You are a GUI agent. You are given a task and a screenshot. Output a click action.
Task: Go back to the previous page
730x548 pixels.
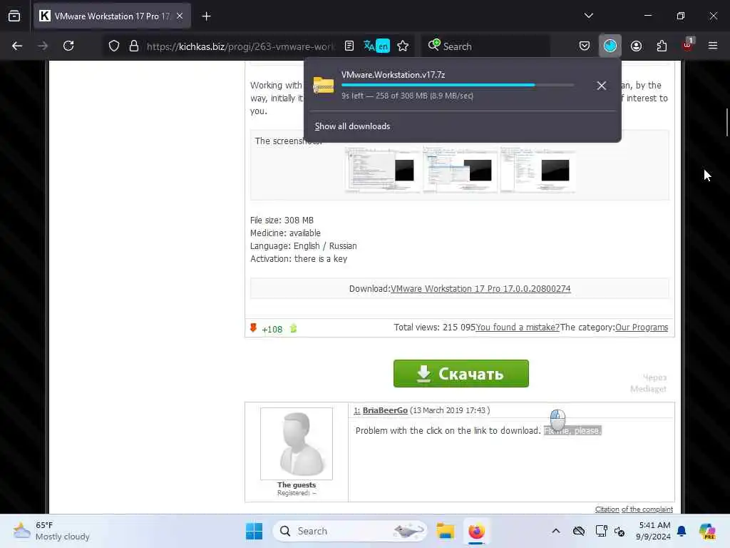[17, 46]
